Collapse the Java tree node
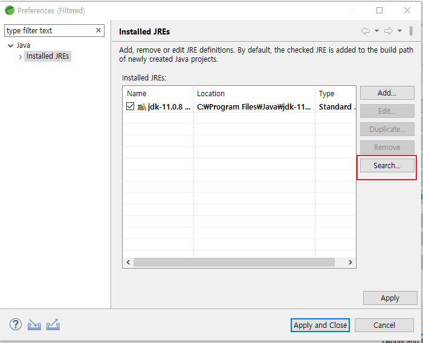The image size is (423, 343). pyautogui.click(x=10, y=45)
